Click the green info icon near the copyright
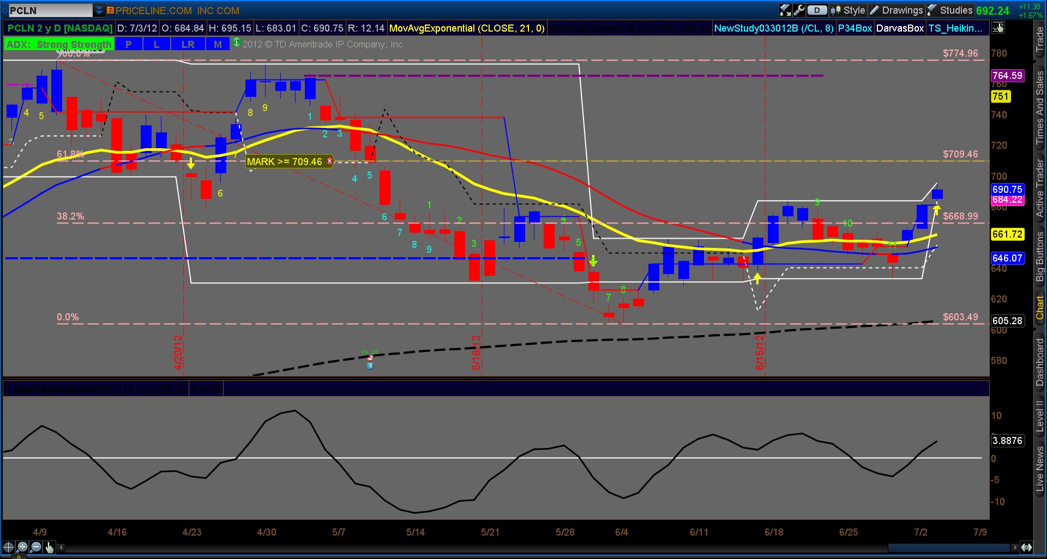This screenshot has width=1047, height=559. [236, 42]
